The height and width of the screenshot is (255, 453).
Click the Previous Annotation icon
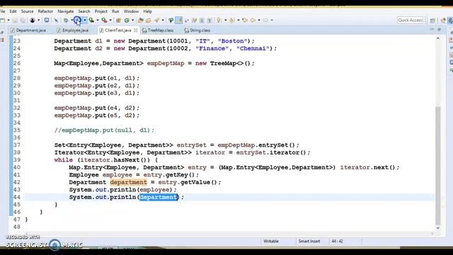click(231, 21)
